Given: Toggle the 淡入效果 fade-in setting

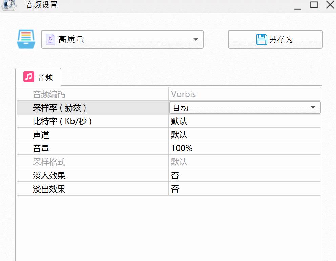Looking at the screenshot, I should [237, 175].
